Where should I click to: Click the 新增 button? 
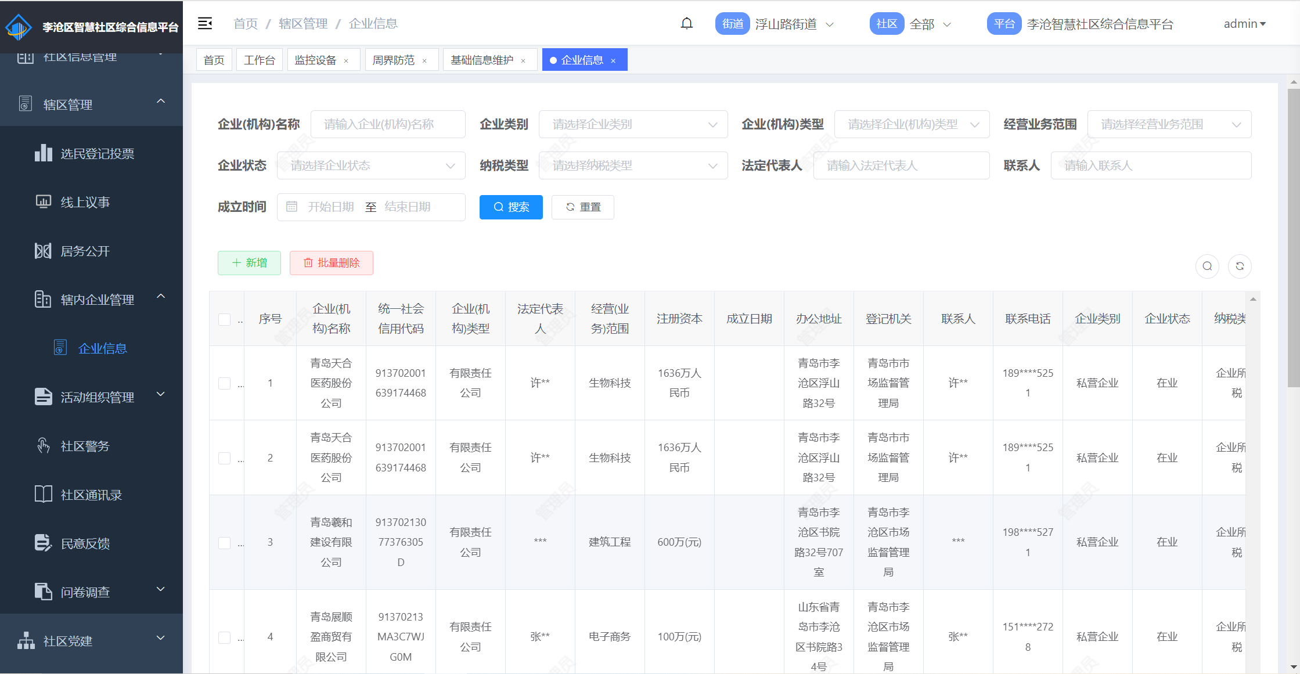(x=250, y=263)
